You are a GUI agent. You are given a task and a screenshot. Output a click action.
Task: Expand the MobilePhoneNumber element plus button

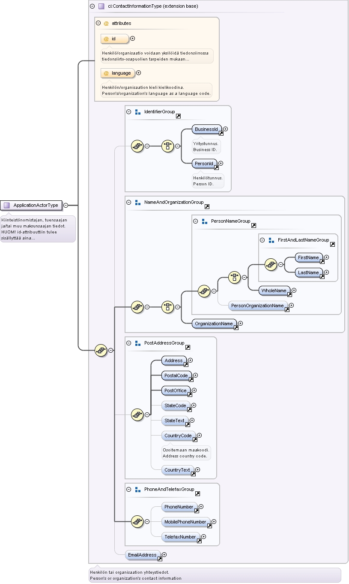214,522
